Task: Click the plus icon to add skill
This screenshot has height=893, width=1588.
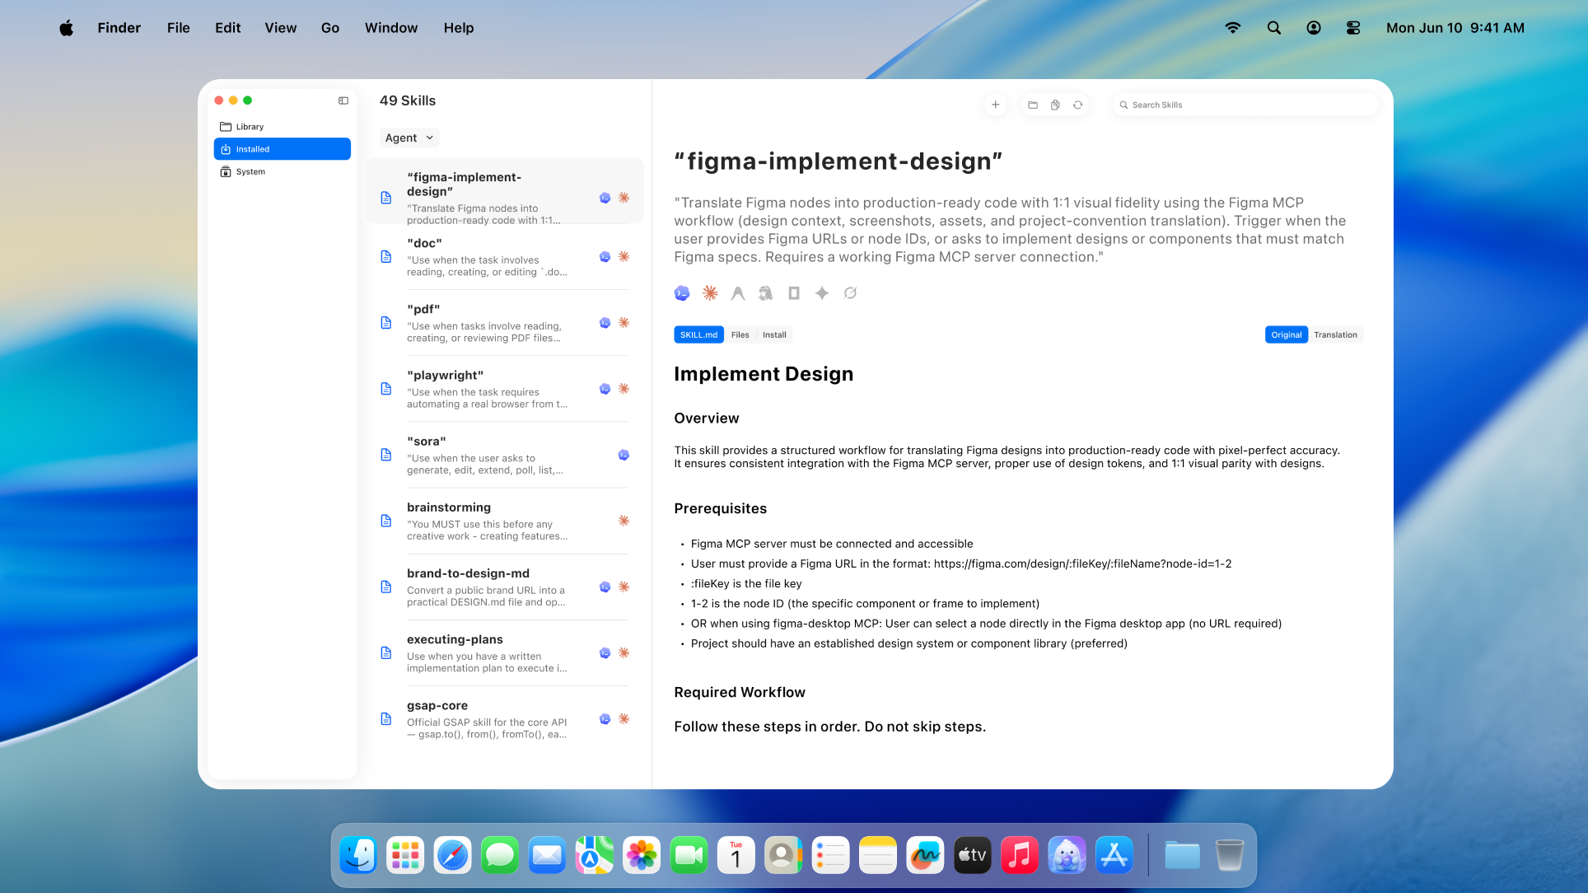Action: (x=995, y=105)
